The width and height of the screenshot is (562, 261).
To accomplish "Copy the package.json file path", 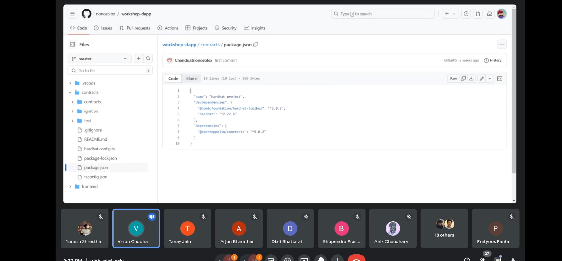I will coord(256,44).
